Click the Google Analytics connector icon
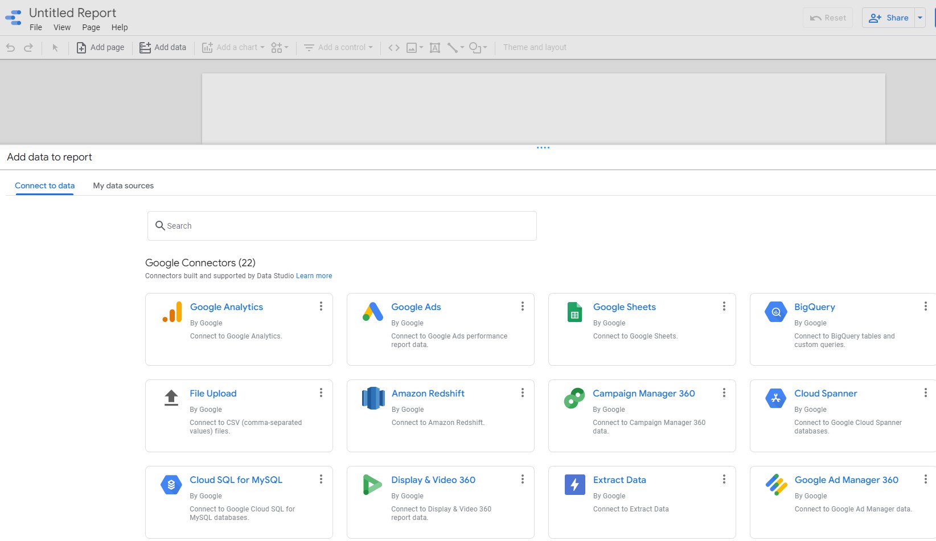Image resolution: width=936 pixels, height=541 pixels. (x=173, y=312)
